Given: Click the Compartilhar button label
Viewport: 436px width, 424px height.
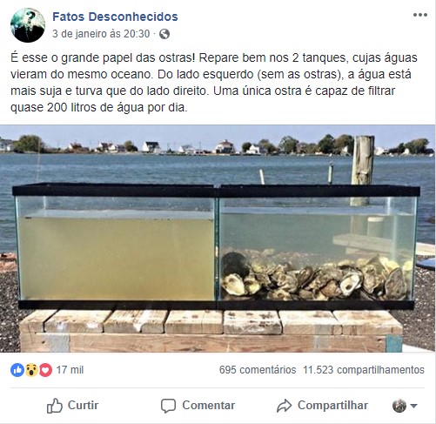Looking at the screenshot, I should [332, 406].
